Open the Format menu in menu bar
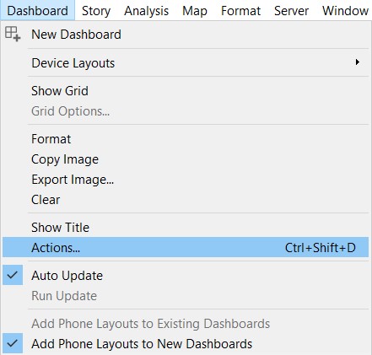Viewport: 372px width, 355px height. [240, 11]
